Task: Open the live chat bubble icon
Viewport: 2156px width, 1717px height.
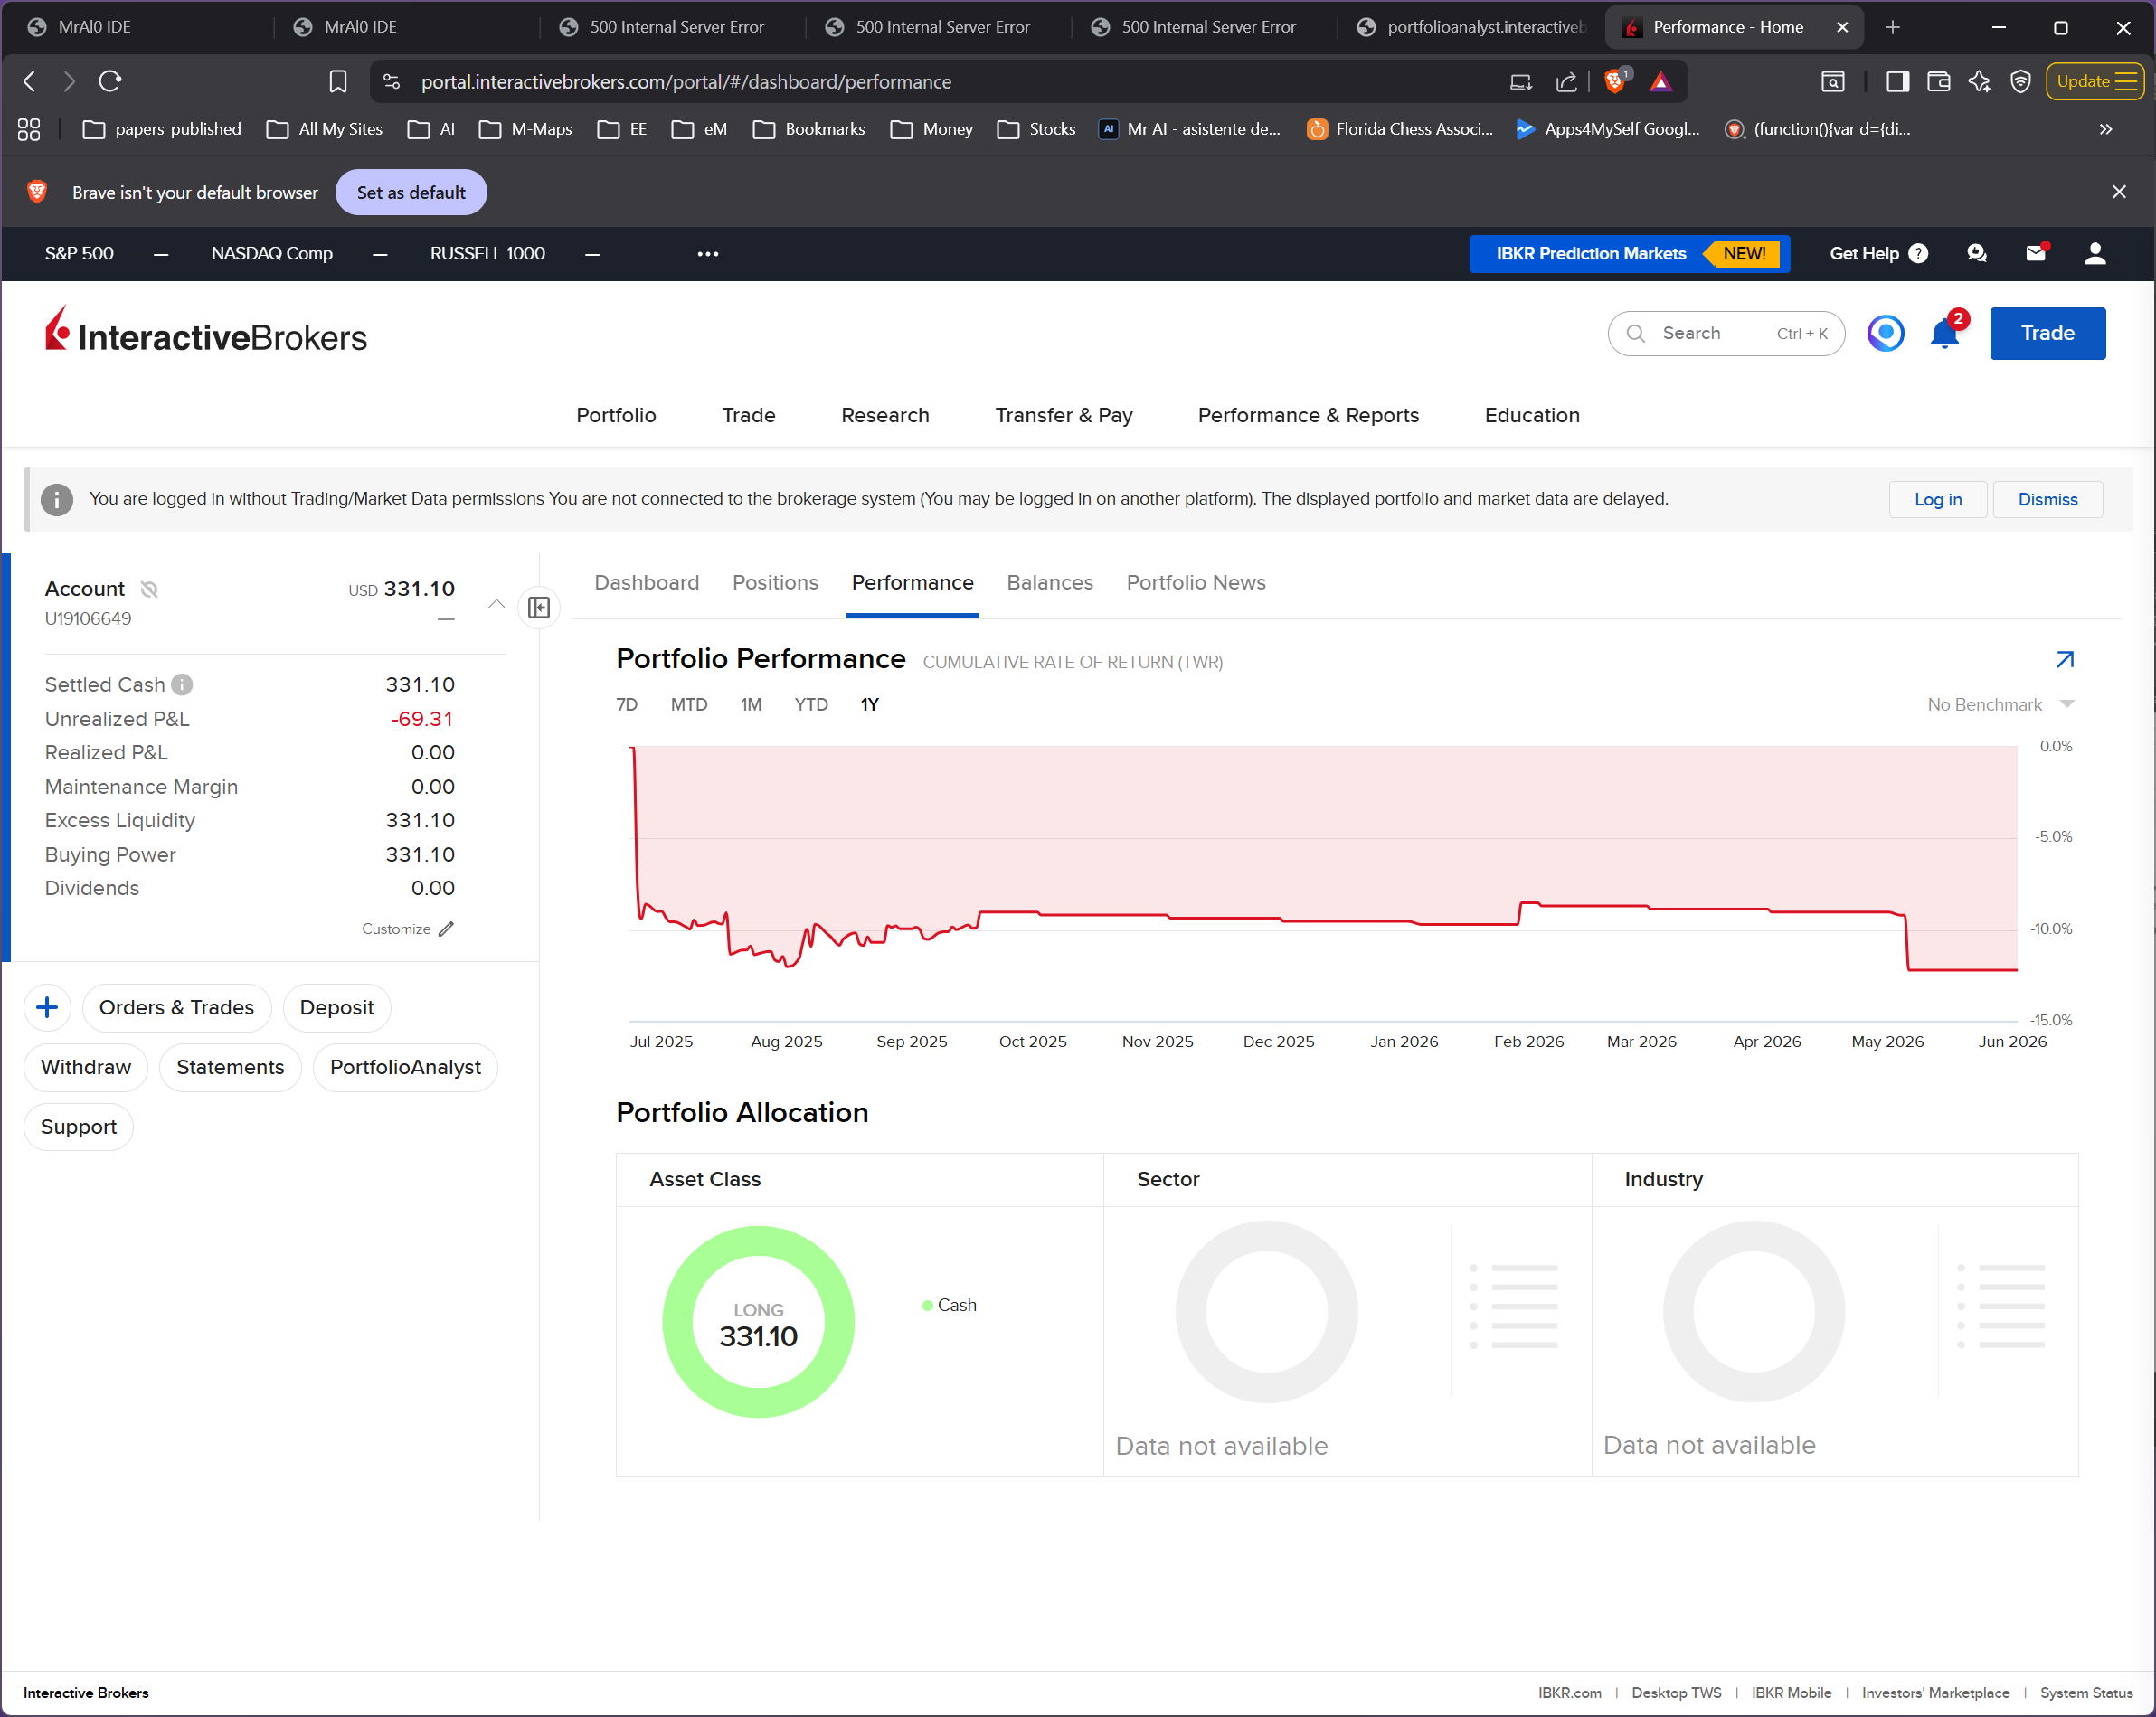Action: tap(1976, 254)
